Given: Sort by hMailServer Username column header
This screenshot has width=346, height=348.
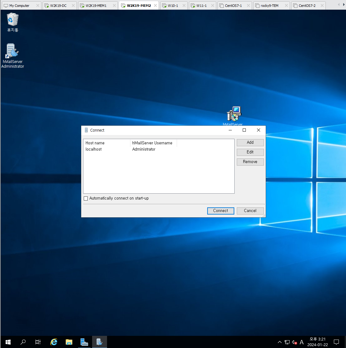Looking at the screenshot, I should coord(153,143).
